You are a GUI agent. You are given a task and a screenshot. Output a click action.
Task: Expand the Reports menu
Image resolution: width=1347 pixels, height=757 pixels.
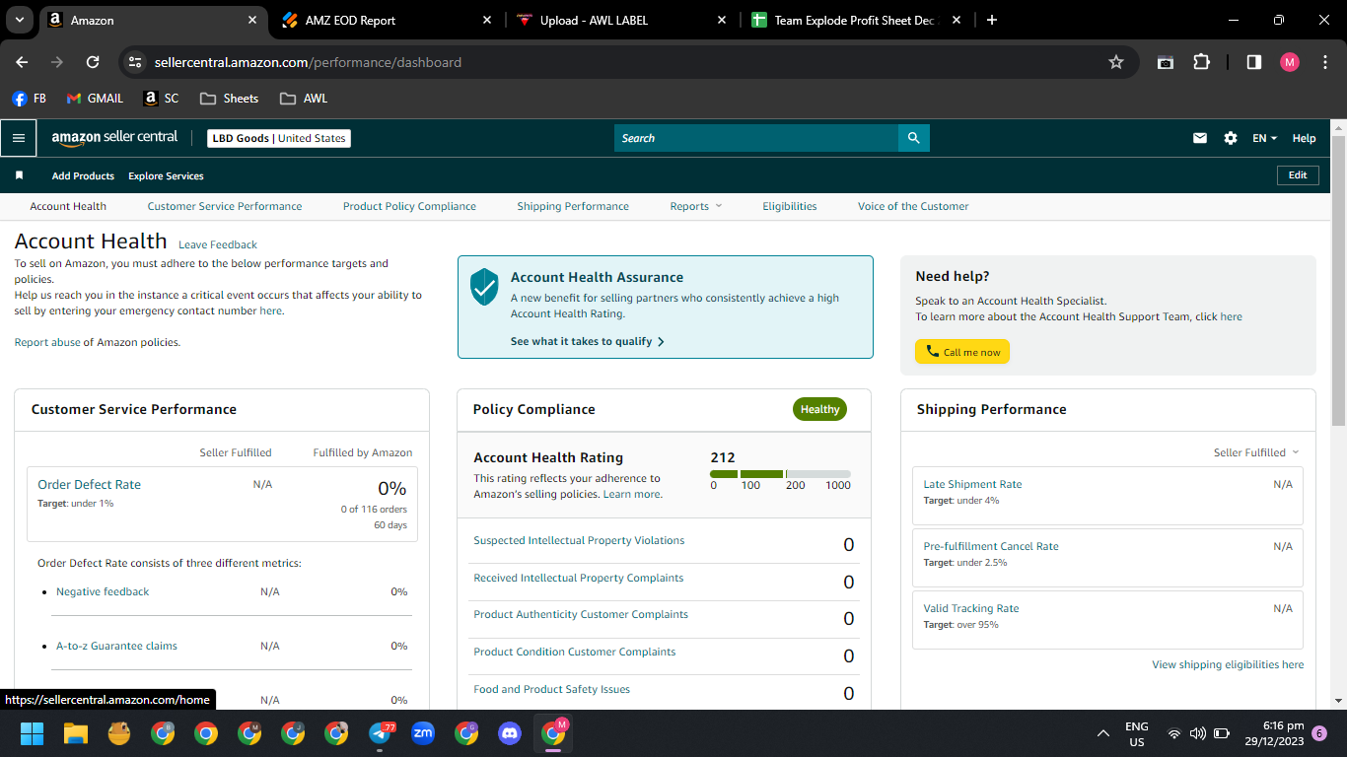(x=695, y=206)
